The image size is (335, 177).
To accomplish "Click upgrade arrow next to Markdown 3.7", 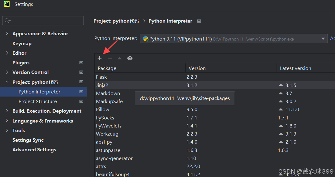I will pos(281,93).
